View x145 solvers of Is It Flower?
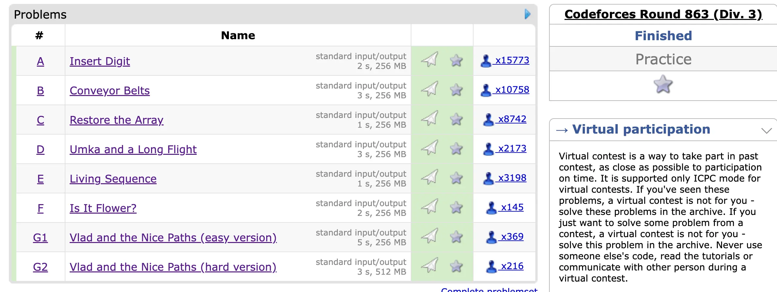Image resolution: width=777 pixels, height=292 pixels. [x=505, y=207]
